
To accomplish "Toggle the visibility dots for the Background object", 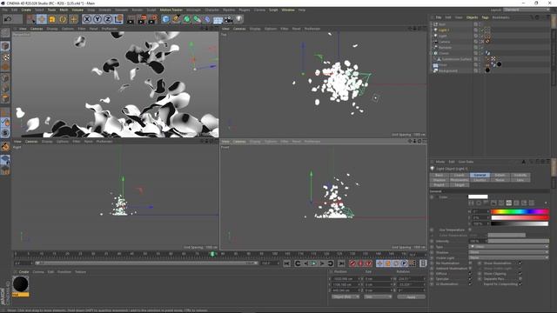I will click(x=480, y=70).
